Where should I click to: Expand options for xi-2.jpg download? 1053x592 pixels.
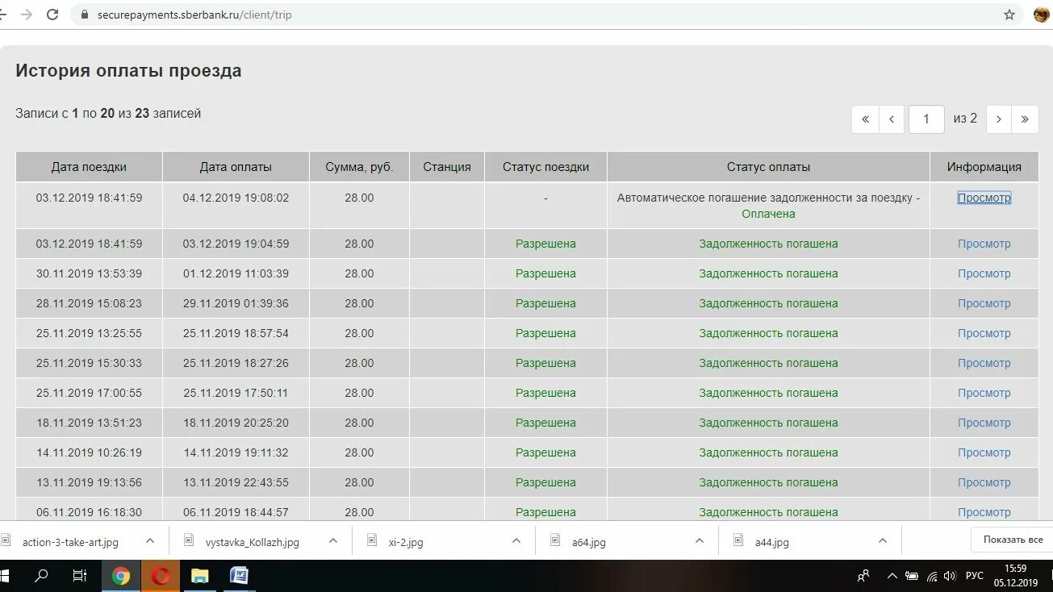coord(516,541)
